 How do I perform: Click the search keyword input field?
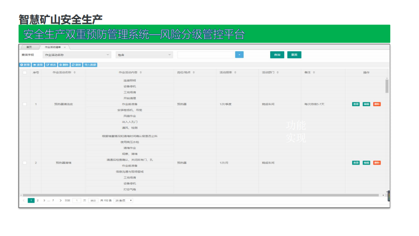point(206,55)
